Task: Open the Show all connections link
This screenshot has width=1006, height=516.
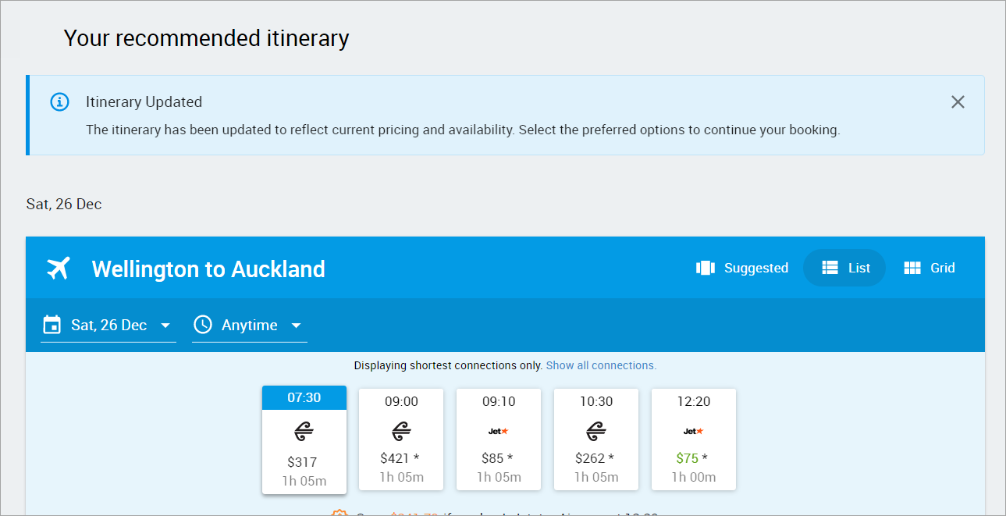Action: coord(601,365)
